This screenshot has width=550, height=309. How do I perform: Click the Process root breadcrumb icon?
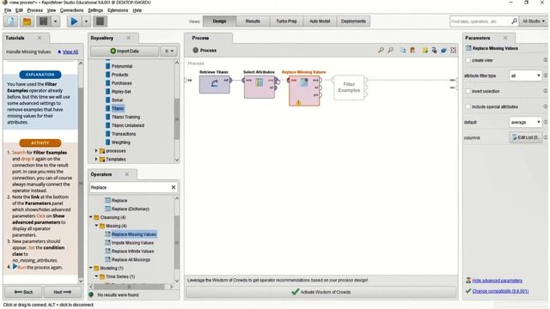point(195,51)
